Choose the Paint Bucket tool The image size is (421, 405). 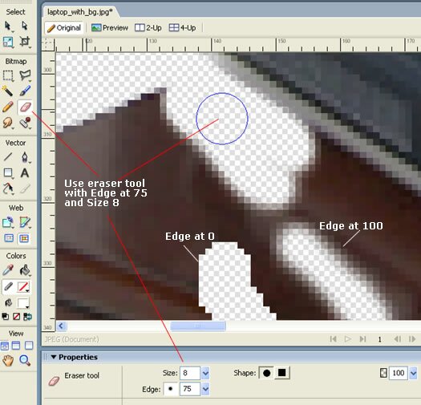pos(25,270)
